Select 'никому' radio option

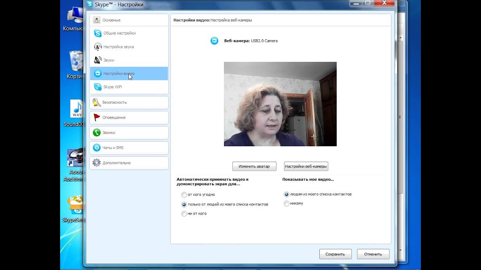pos(287,204)
